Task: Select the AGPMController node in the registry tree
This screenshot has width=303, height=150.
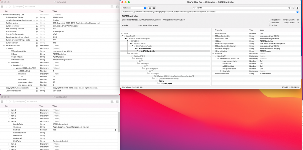Action: pos(148,51)
